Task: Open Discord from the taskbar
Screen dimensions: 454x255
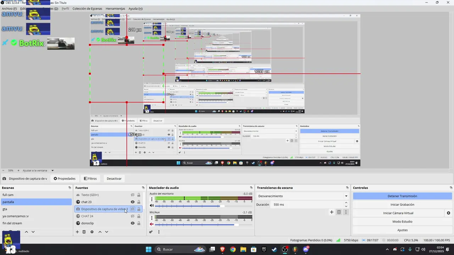Action: (x=306, y=249)
